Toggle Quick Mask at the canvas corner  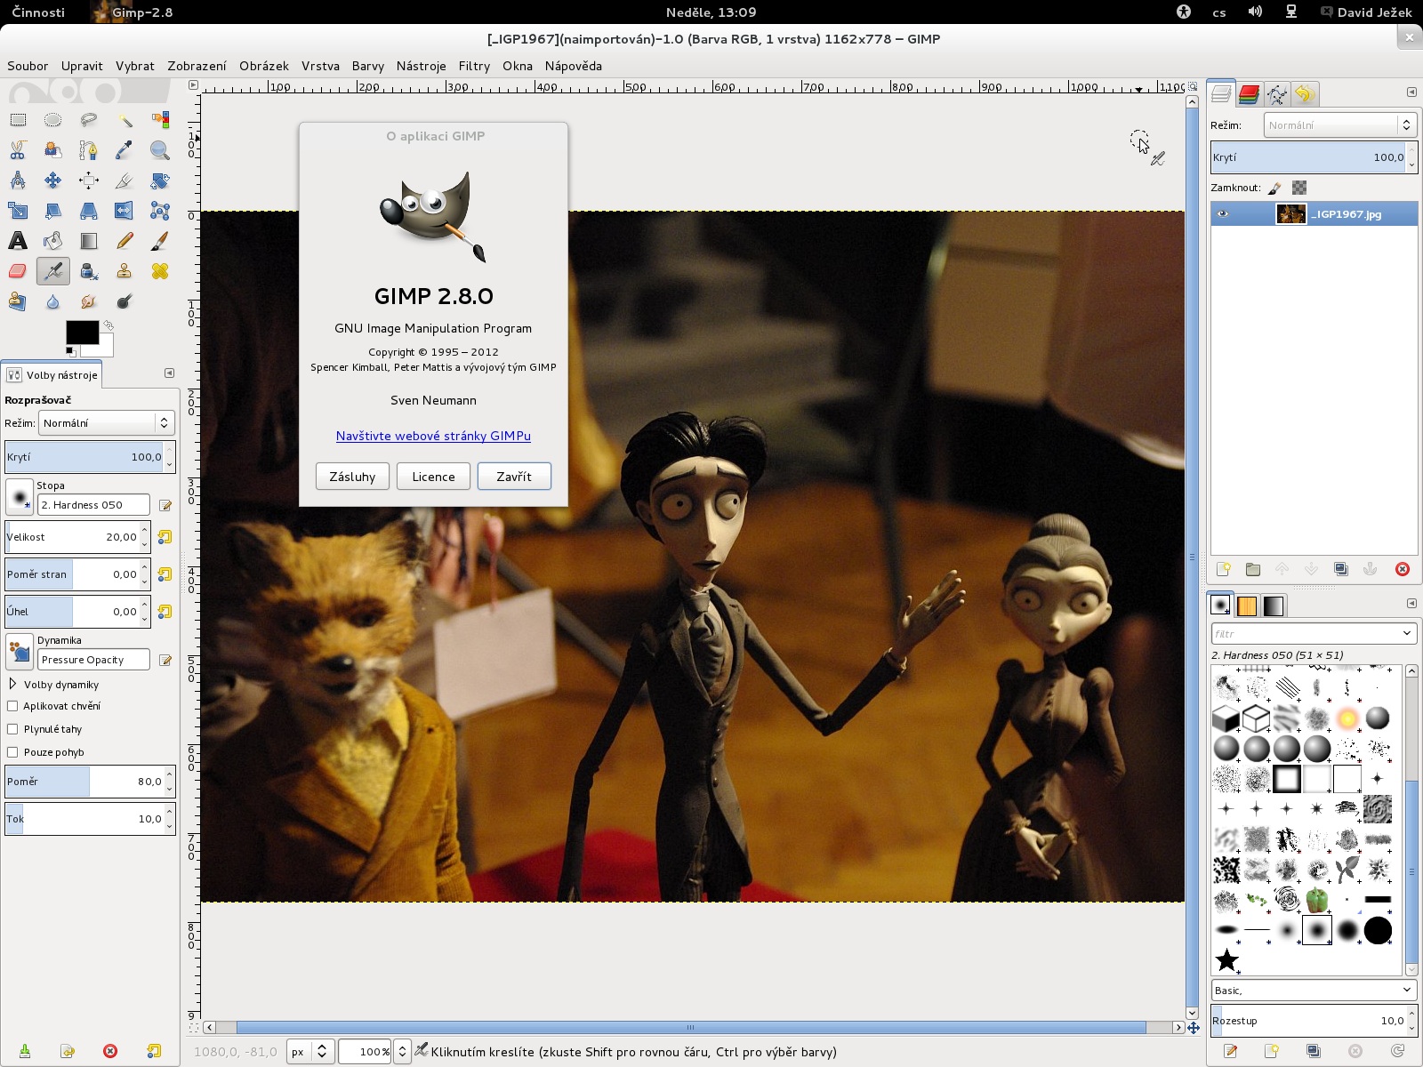194,1027
